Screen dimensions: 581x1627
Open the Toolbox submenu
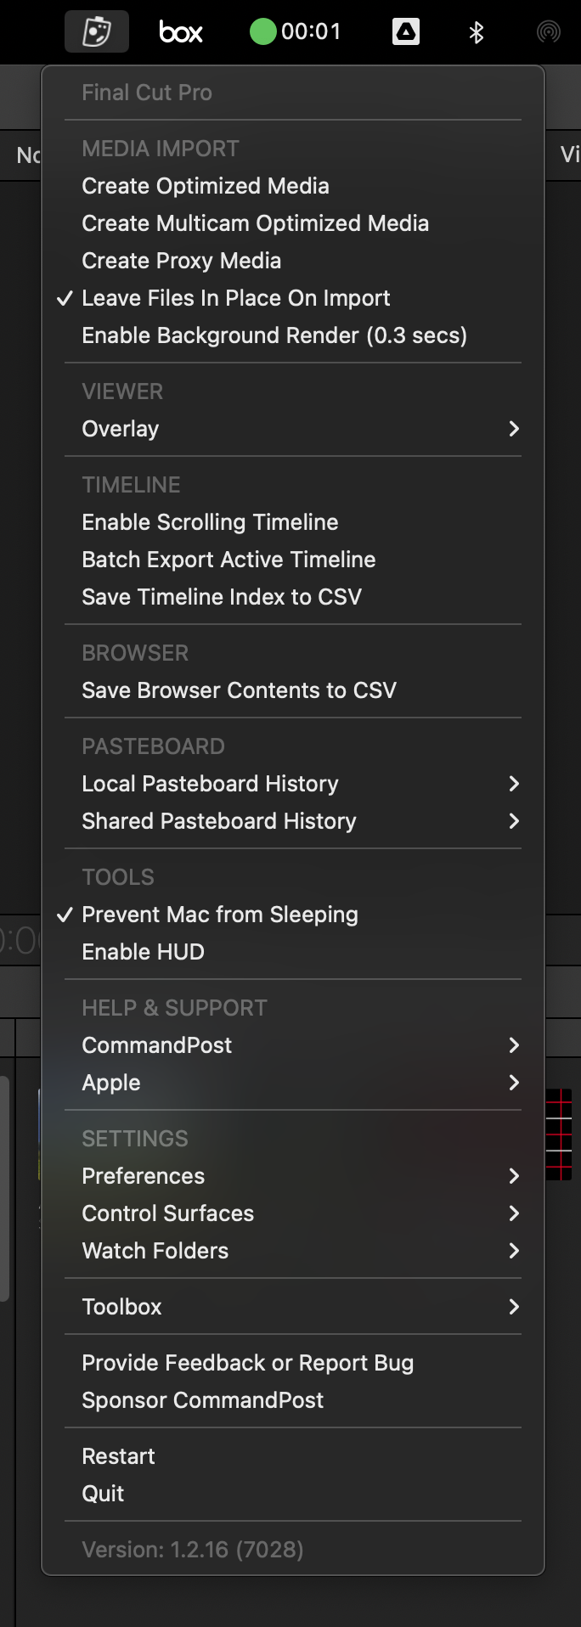293,1307
